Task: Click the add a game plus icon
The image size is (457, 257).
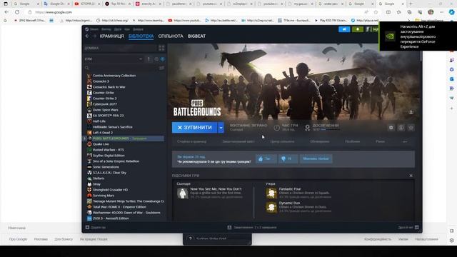Action: tap(87, 227)
